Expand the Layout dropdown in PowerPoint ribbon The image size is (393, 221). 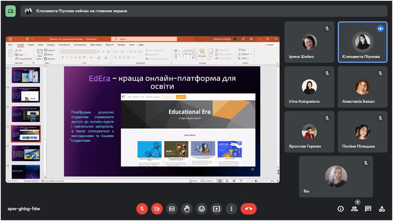click(x=51, y=51)
